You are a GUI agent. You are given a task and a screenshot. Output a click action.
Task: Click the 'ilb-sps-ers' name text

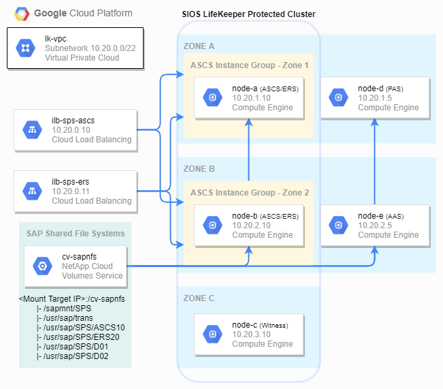70,182
